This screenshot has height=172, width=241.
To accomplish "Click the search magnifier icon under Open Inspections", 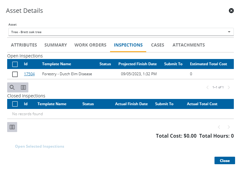I will click(12, 87).
